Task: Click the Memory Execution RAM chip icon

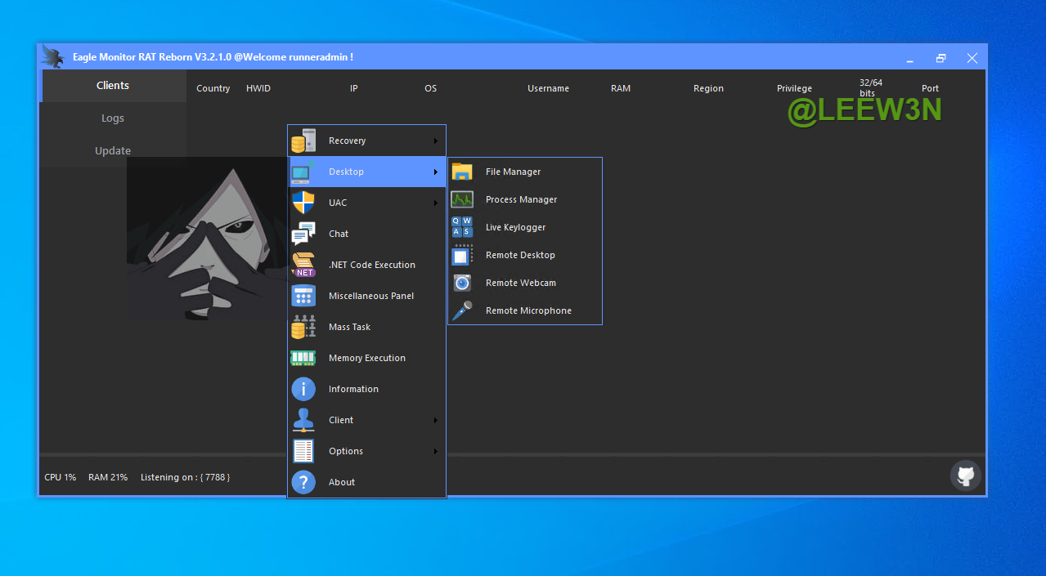Action: coord(303,358)
